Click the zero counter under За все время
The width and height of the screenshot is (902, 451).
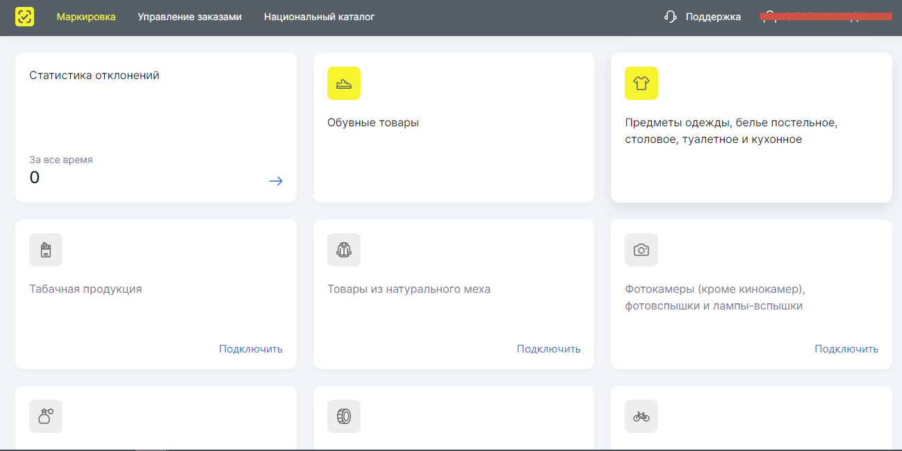(x=33, y=178)
